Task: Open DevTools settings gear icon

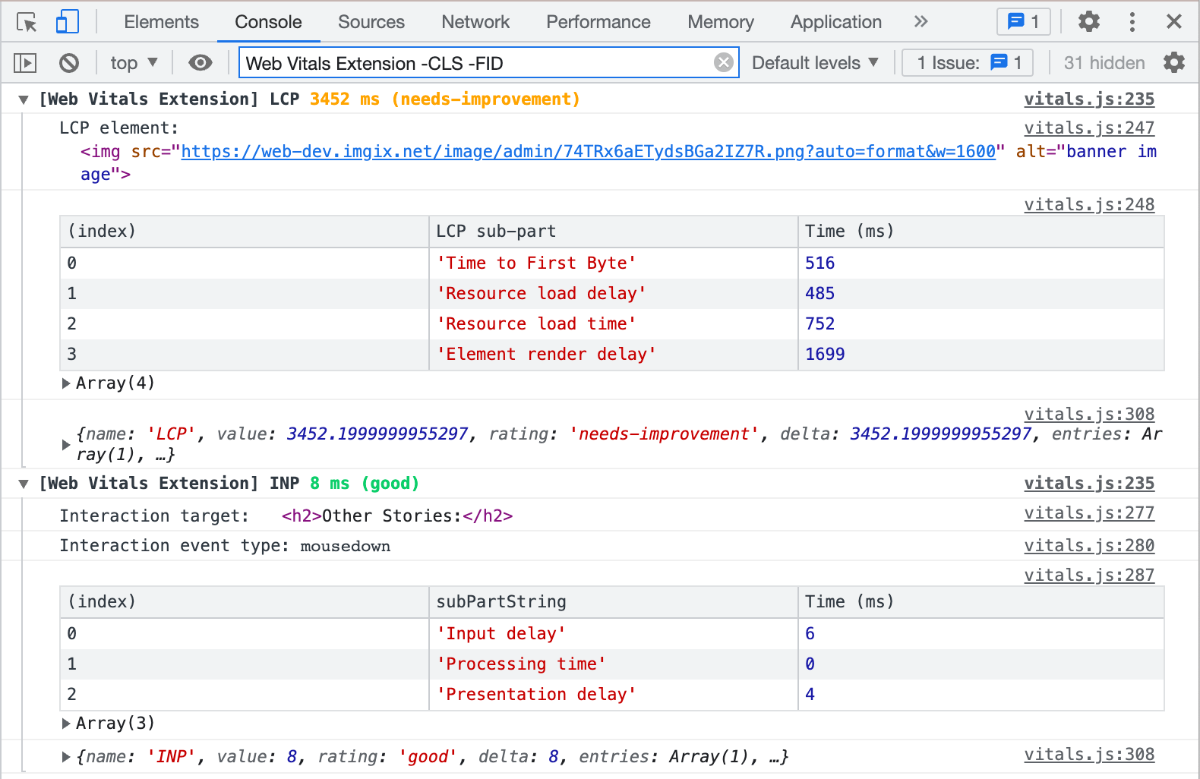Action: click(1089, 22)
